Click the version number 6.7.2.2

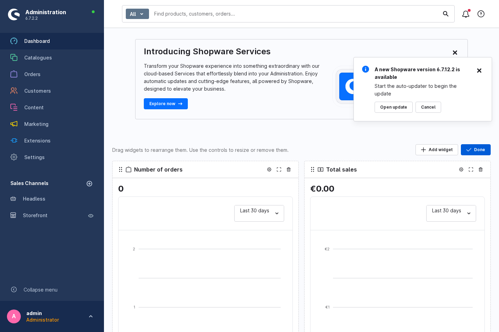[x=32, y=18]
